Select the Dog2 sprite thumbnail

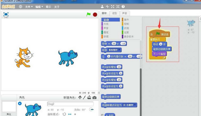tap(33, 110)
